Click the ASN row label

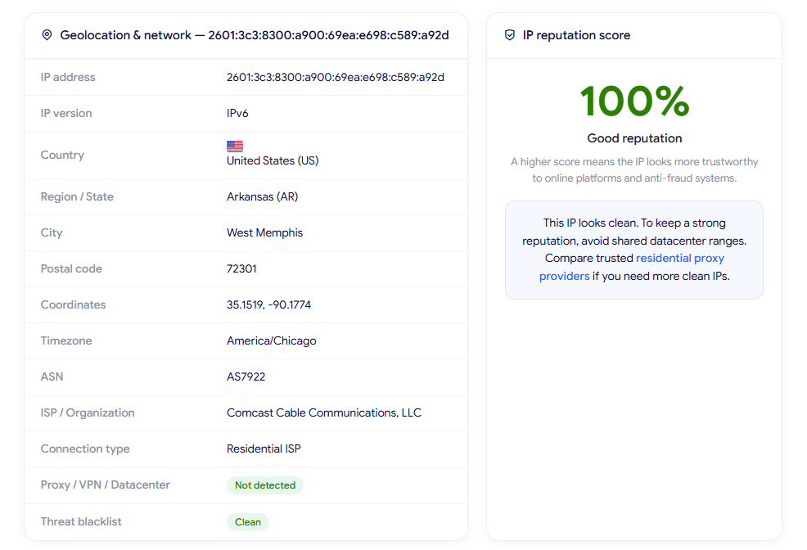point(52,376)
